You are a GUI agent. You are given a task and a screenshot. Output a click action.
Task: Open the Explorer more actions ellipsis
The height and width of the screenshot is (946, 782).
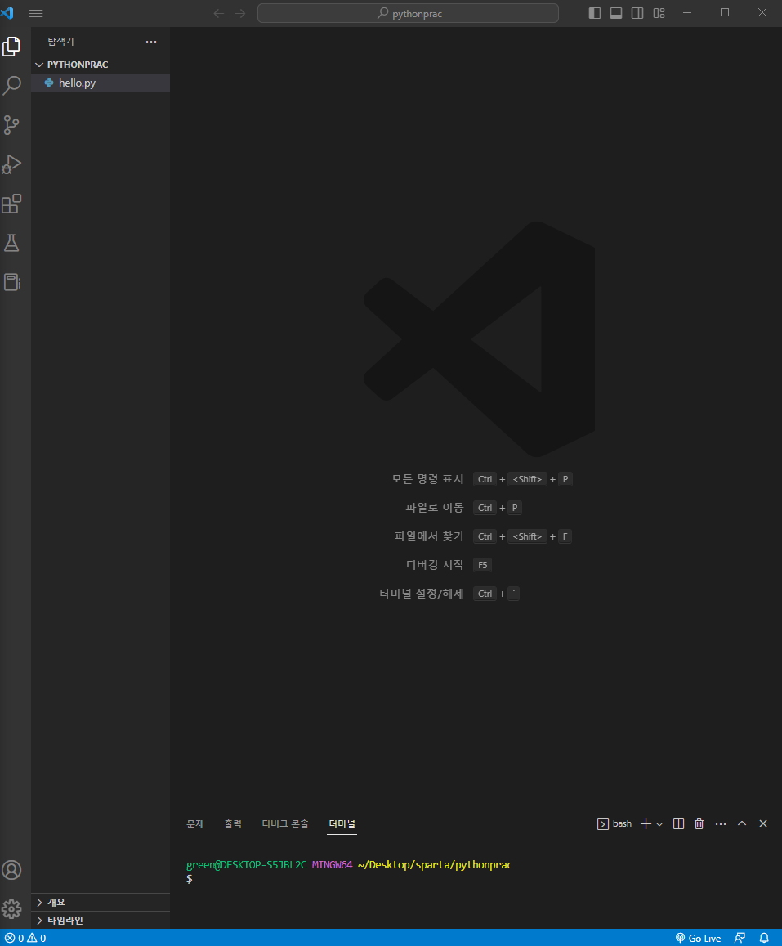pos(151,42)
